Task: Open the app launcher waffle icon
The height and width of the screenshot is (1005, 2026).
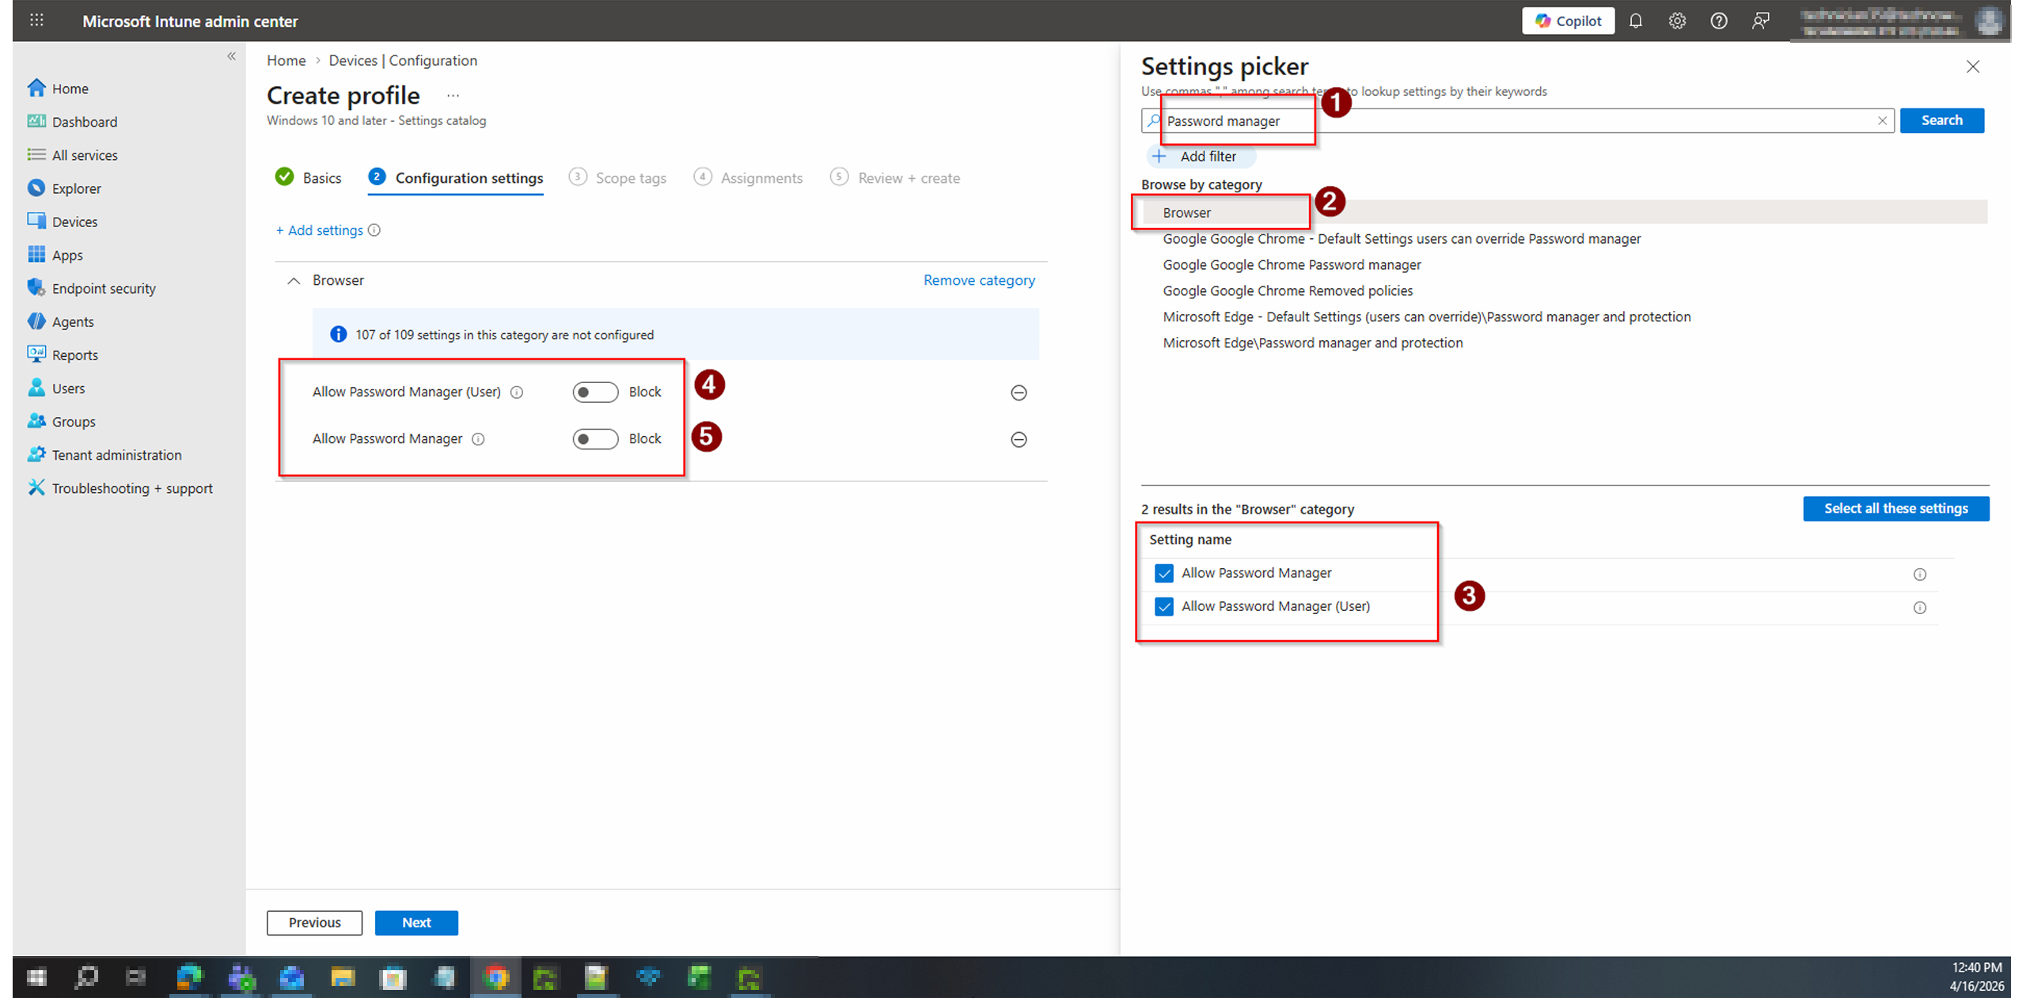Action: (36, 21)
